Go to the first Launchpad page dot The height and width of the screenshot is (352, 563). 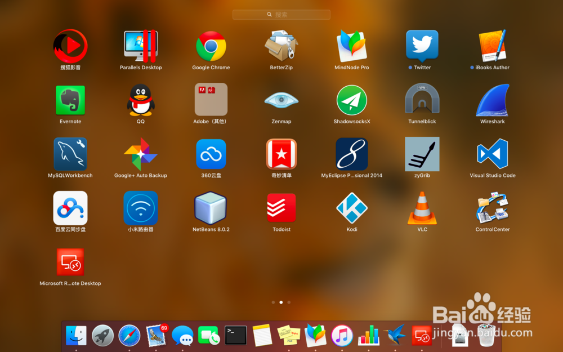[x=273, y=302]
